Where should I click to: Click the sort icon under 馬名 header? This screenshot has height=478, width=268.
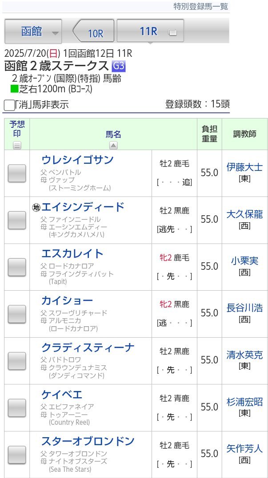tap(113, 146)
